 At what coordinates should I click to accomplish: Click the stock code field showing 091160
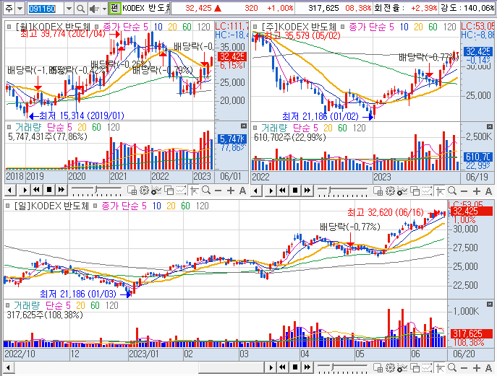point(46,9)
